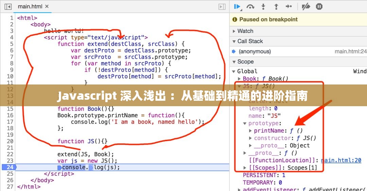Expand __proto__: Object property
Screen dimensions: 367x191
point(250,146)
